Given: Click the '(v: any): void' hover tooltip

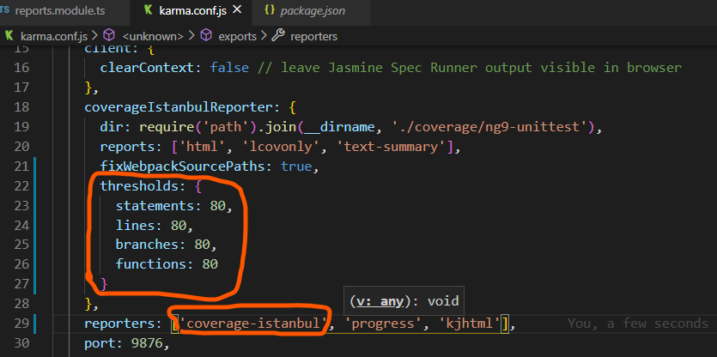Looking at the screenshot, I should coord(404,301).
